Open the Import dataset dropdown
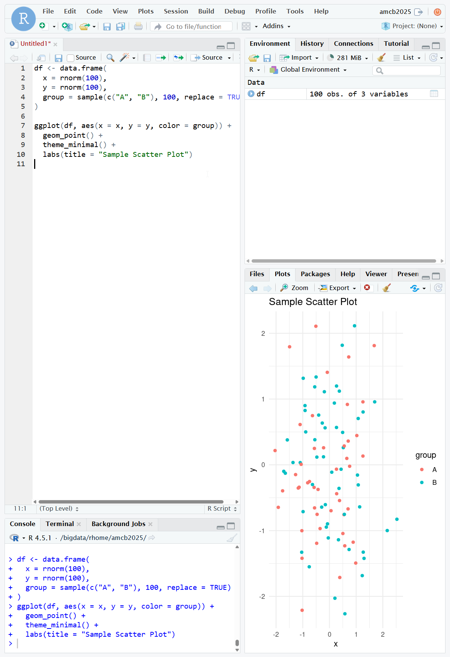 [299, 57]
